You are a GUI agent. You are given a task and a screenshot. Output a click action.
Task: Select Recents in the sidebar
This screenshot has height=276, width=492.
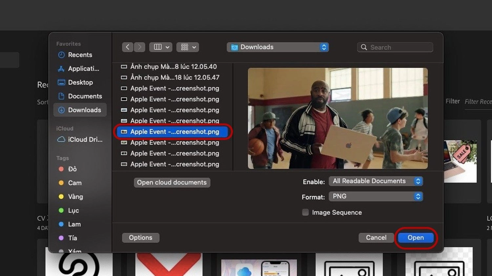(80, 55)
